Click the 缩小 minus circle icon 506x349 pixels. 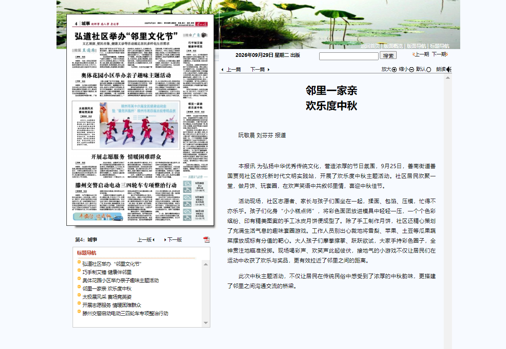coord(412,70)
